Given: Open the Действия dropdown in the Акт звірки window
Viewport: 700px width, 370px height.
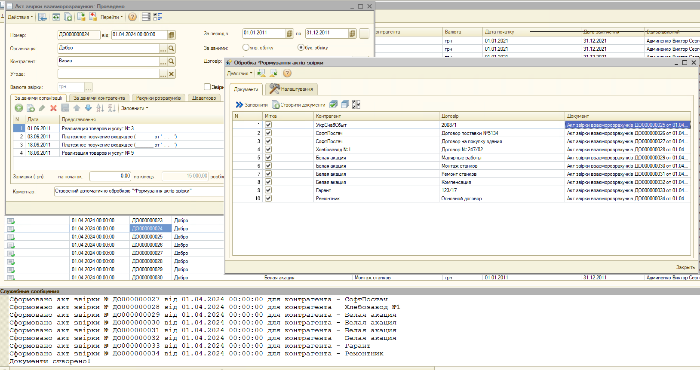Looking at the screenshot, I should click(x=20, y=17).
